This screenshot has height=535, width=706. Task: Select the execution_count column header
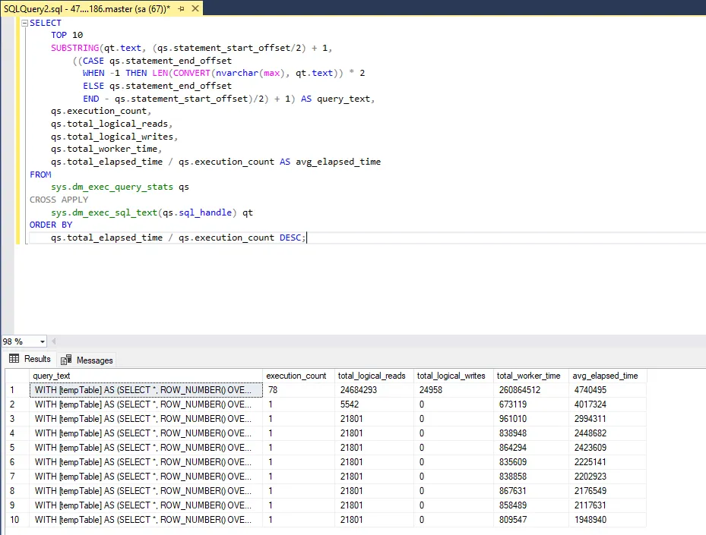[296, 376]
